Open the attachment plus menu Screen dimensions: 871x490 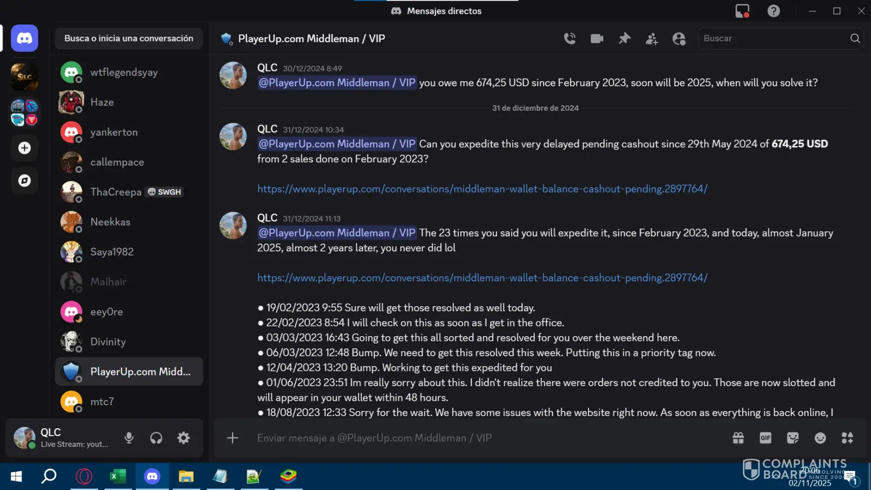tap(233, 438)
